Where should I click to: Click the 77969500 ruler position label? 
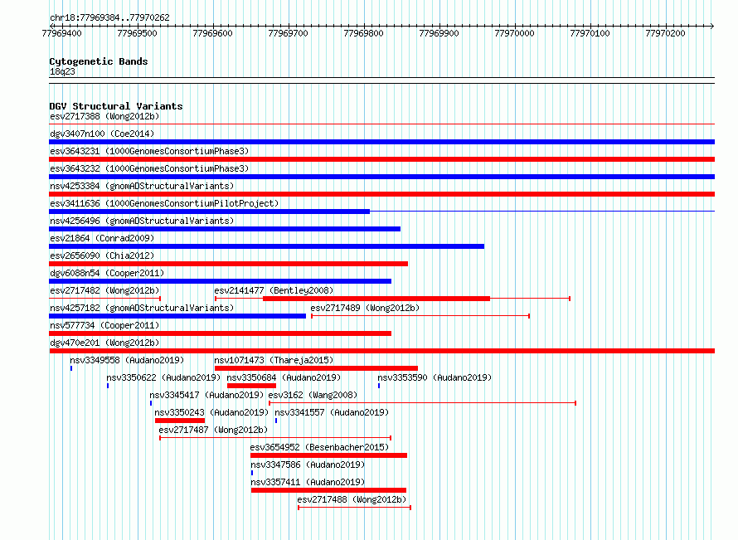[137, 33]
